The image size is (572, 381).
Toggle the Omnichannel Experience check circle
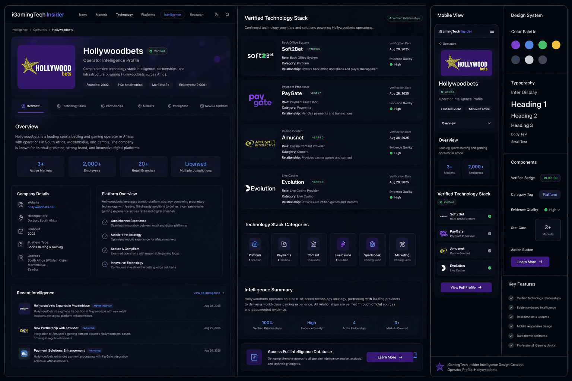(x=105, y=222)
